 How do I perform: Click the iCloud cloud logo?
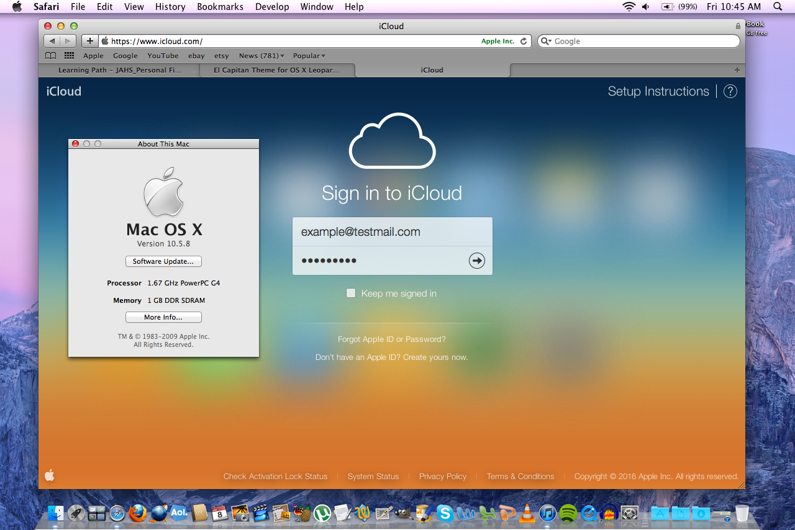pyautogui.click(x=393, y=141)
